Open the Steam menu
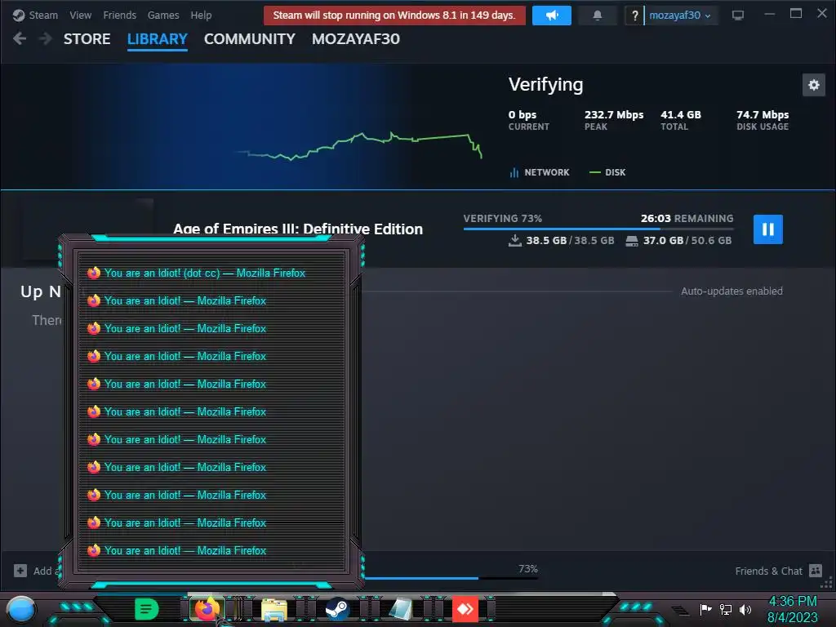 coord(35,16)
